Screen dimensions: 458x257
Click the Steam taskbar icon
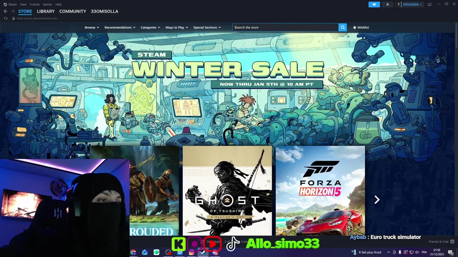point(203,252)
